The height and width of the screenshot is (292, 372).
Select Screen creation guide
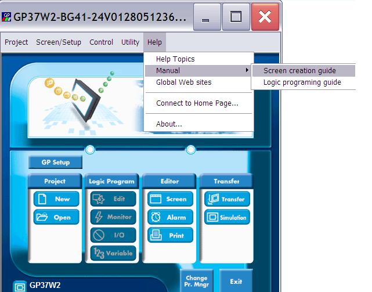click(x=299, y=71)
